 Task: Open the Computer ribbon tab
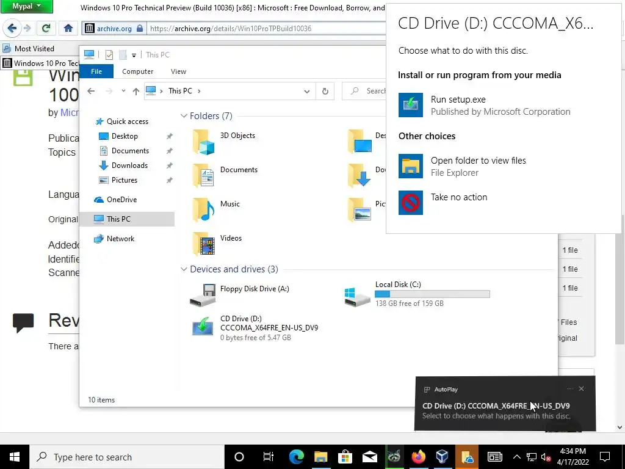pos(137,71)
